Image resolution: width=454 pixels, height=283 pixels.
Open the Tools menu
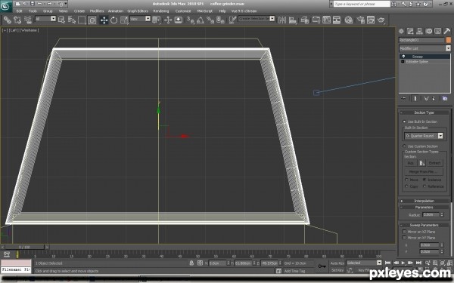[33, 11]
